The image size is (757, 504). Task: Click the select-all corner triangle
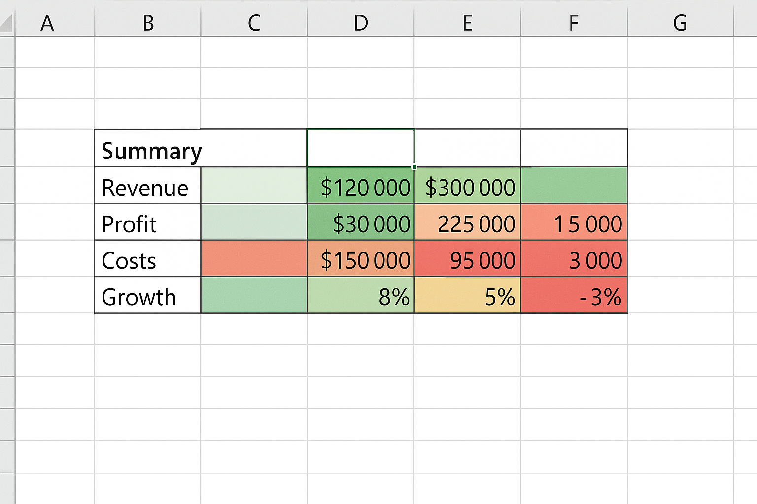point(7,23)
